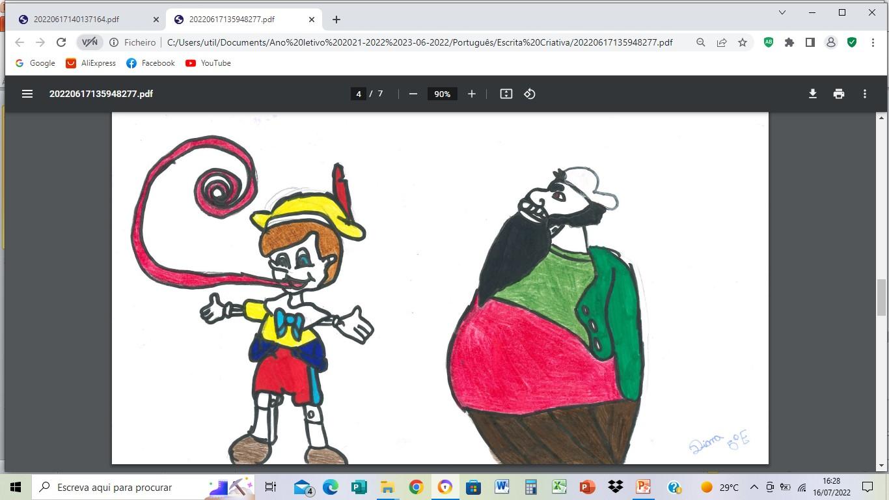Open the browser zoom indicator
The width and height of the screenshot is (889, 500).
click(x=701, y=42)
